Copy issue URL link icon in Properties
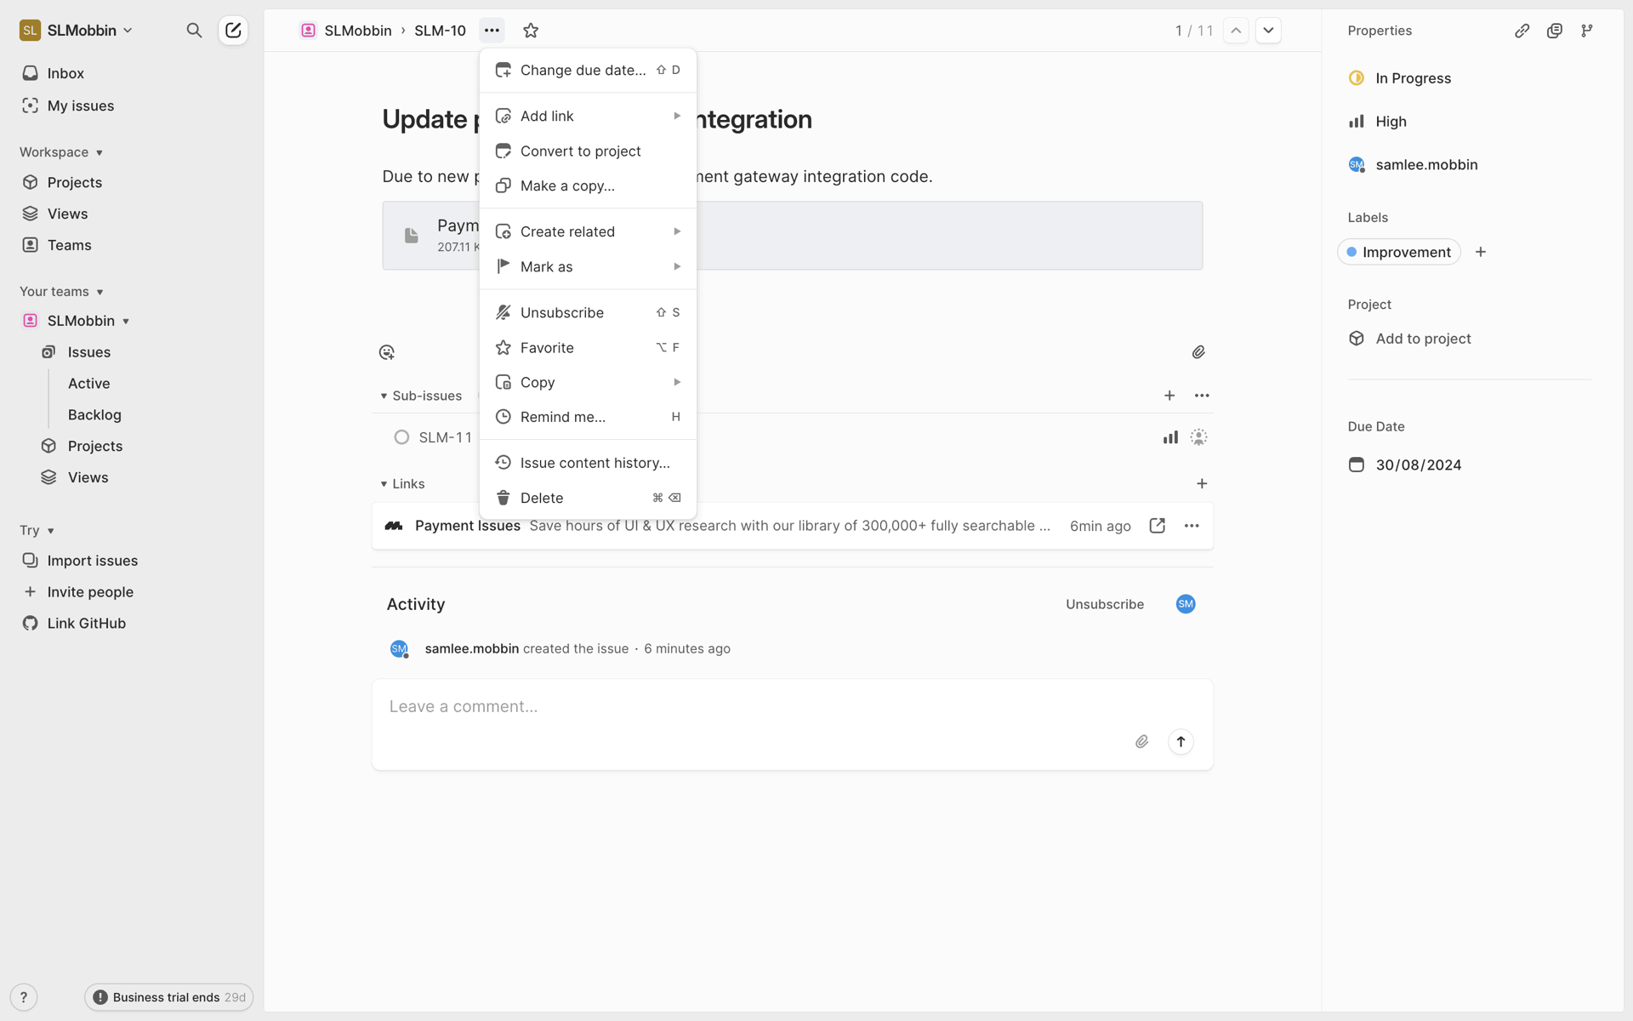 click(1522, 31)
